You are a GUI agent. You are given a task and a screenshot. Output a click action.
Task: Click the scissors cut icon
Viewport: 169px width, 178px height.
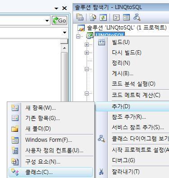tap(101, 172)
